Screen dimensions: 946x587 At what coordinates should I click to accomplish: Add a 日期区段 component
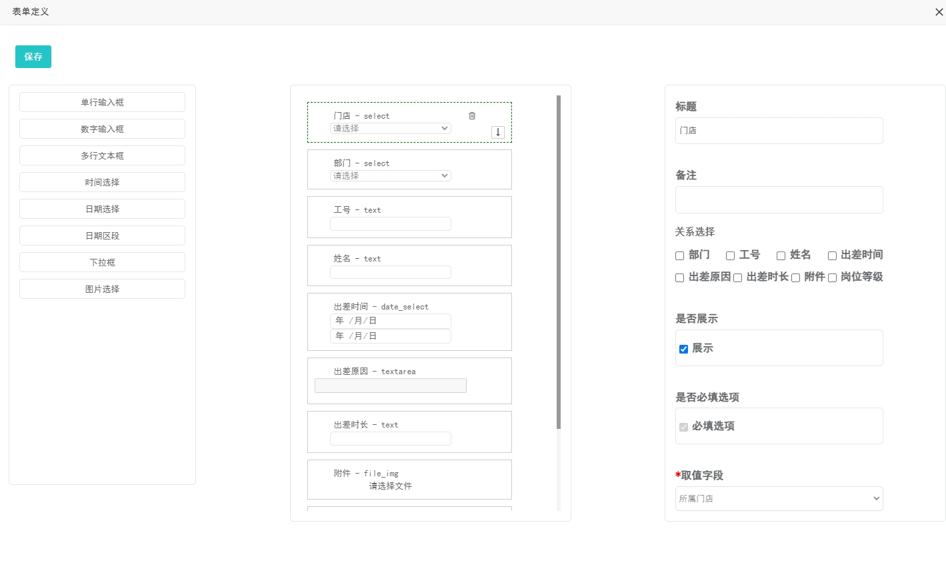tap(102, 235)
